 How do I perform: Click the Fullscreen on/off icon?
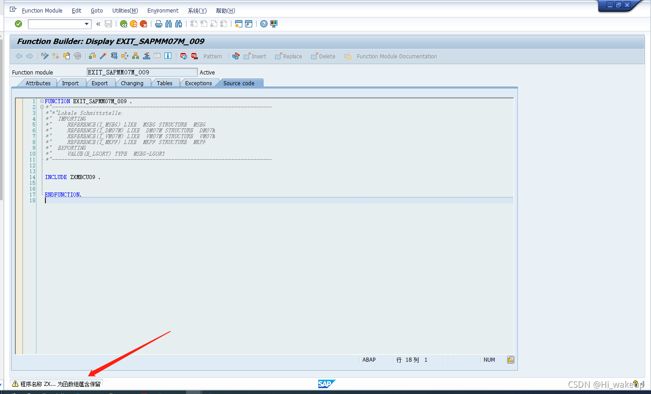tap(157, 56)
